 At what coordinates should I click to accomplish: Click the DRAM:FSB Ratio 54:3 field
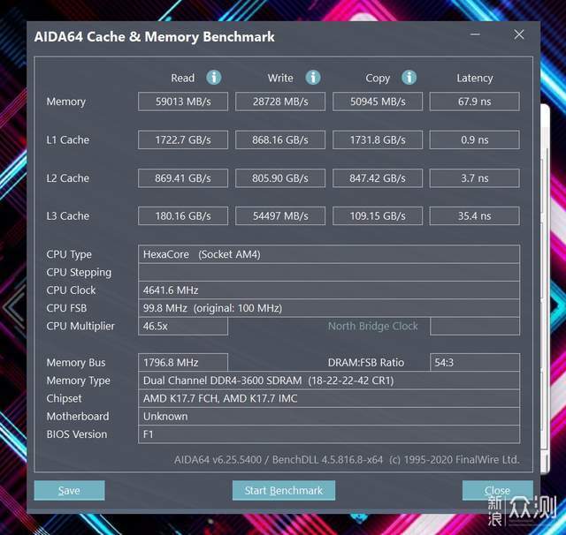click(x=474, y=363)
